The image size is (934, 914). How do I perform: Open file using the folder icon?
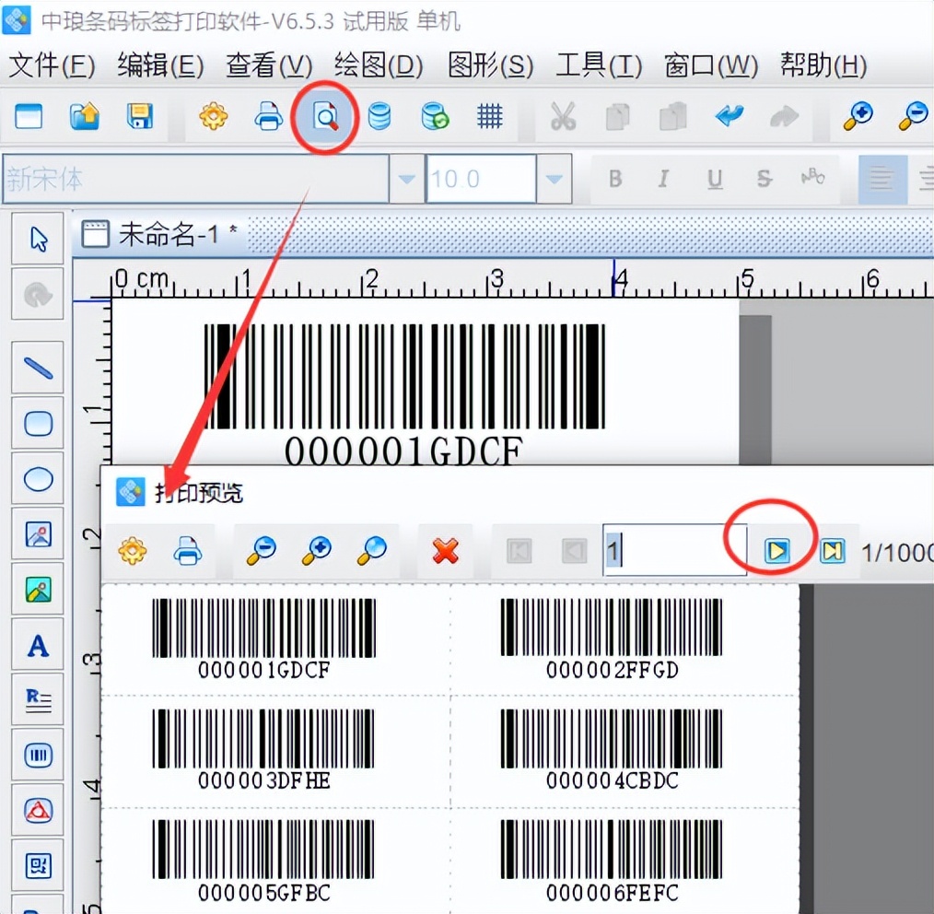coord(85,115)
